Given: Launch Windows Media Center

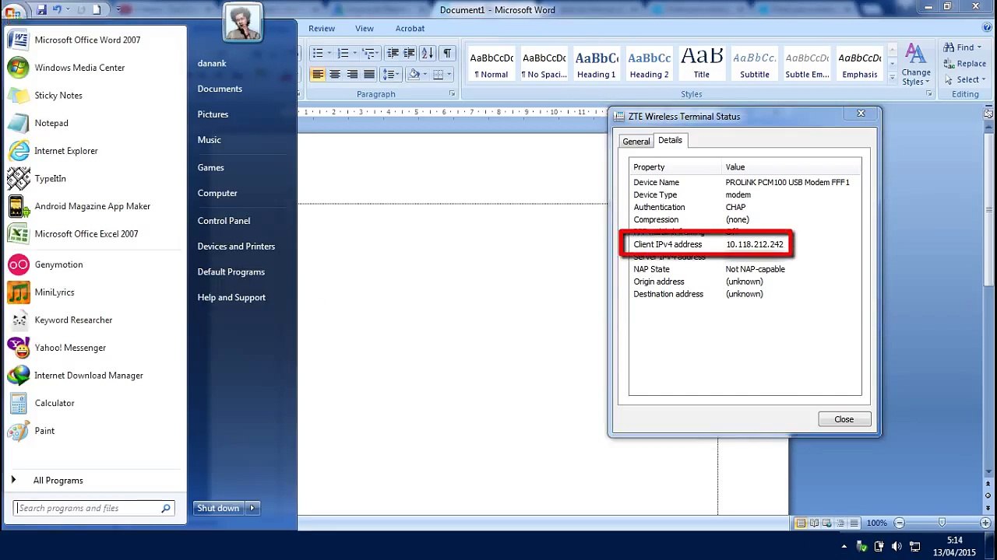Looking at the screenshot, I should pos(93,68).
